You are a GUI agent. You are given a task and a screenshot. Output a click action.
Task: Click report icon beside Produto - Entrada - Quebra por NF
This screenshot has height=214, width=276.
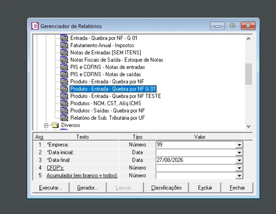(x=64, y=82)
